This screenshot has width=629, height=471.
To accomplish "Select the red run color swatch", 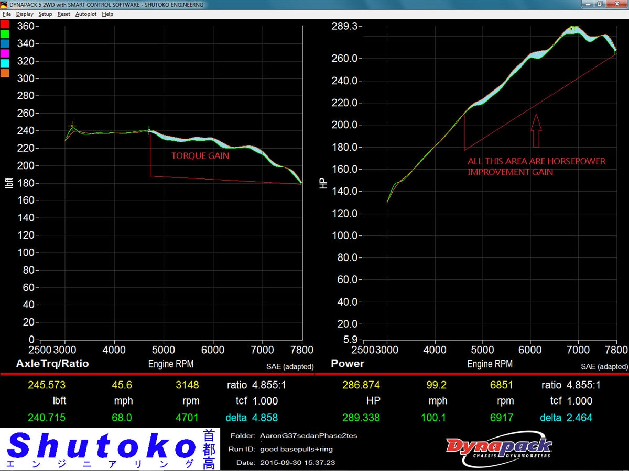I will pos(5,24).
